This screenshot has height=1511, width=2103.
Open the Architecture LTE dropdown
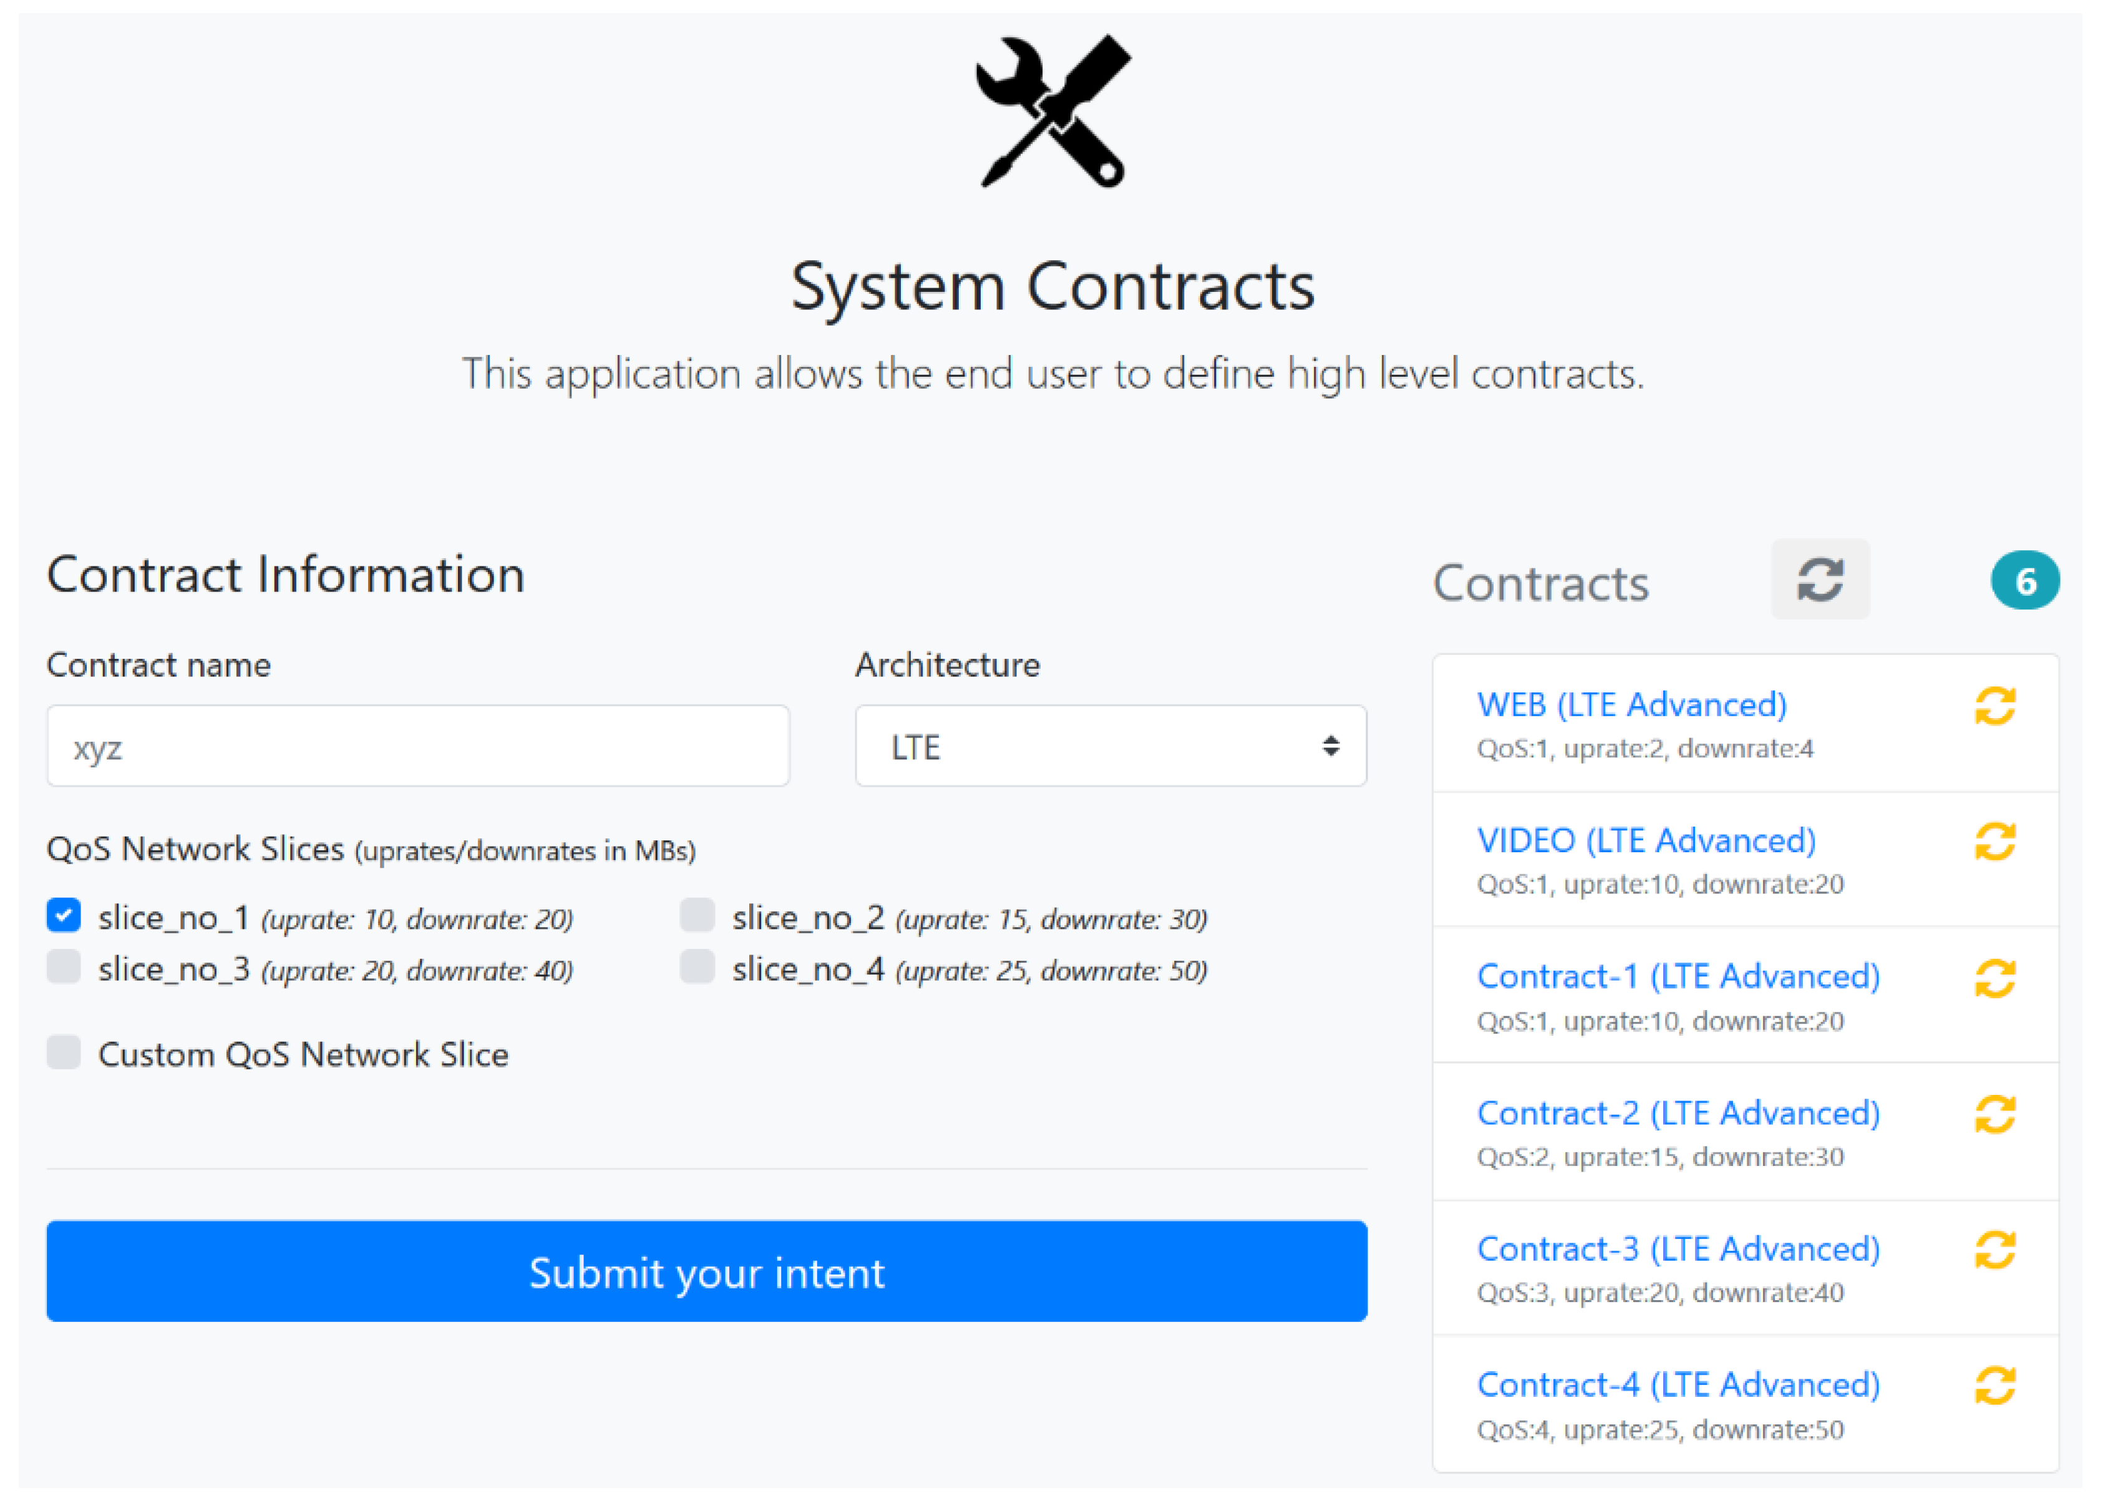click(x=1110, y=746)
